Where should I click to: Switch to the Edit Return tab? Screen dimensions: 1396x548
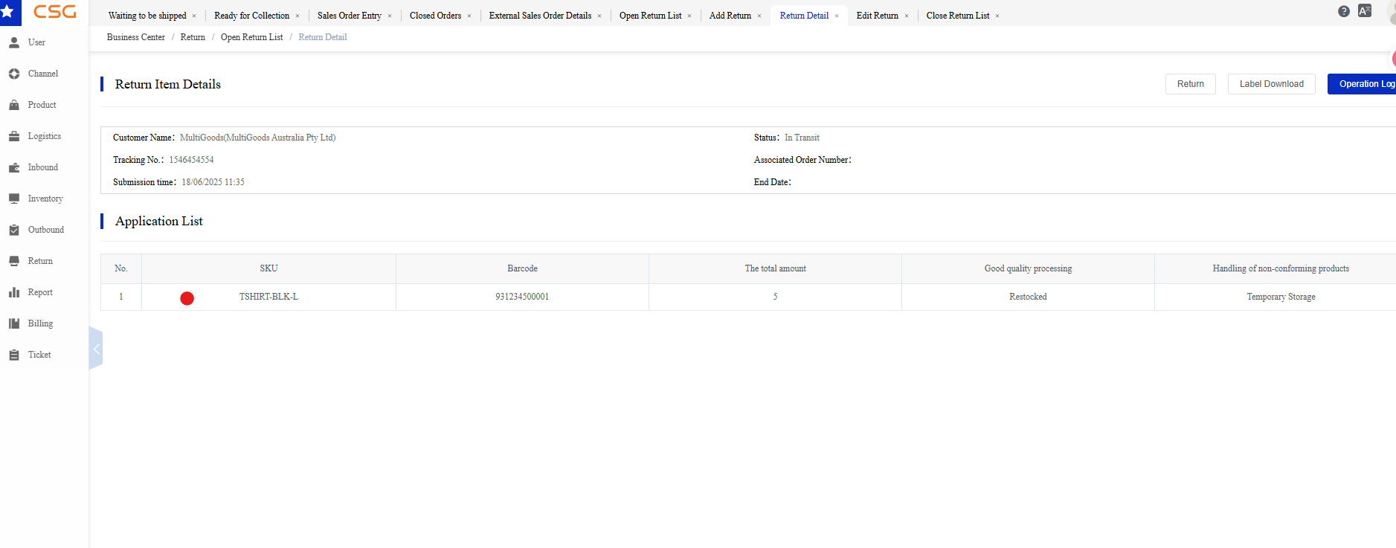pyautogui.click(x=878, y=16)
